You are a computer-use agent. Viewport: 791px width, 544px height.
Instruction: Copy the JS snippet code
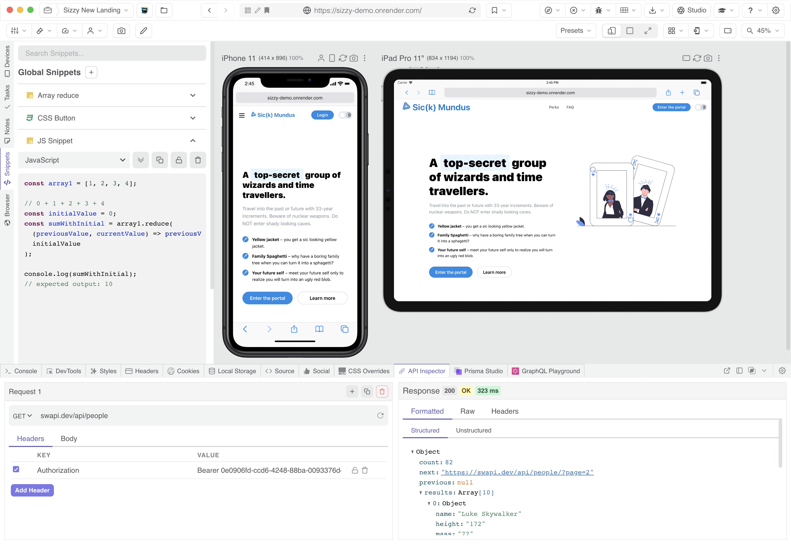coord(160,160)
